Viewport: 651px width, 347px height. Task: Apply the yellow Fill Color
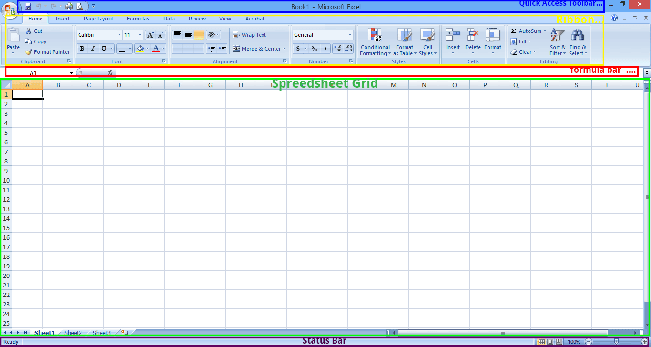pos(140,49)
